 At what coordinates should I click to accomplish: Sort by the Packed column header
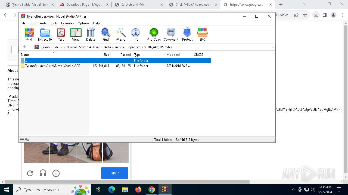click(122, 55)
